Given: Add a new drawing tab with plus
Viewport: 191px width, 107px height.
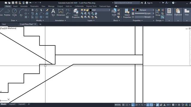Looking at the screenshot, I should (x=40, y=24).
